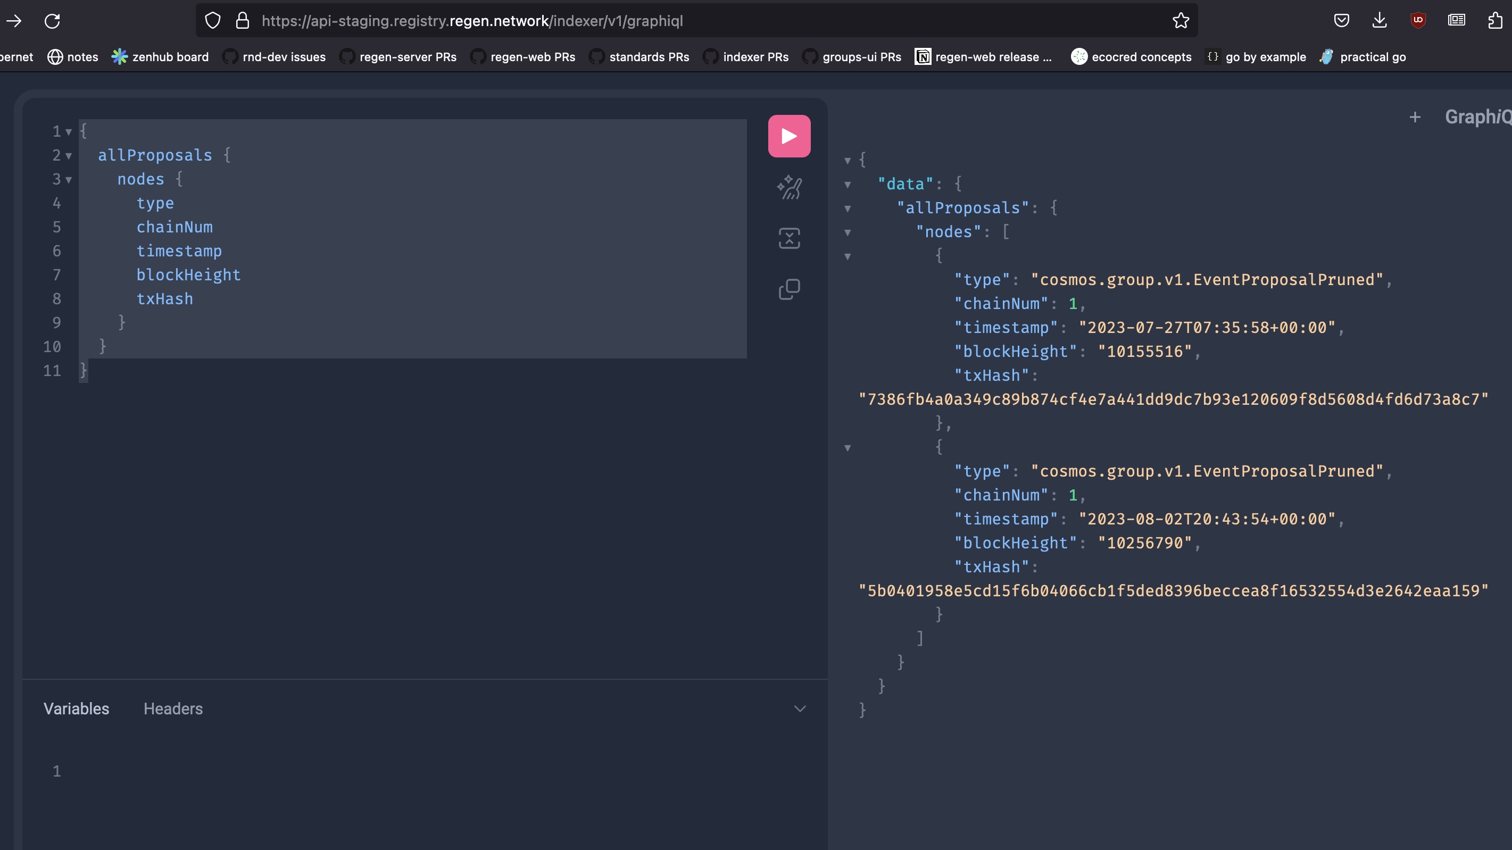Open the go by example bookmark
1512x850 pixels.
(x=1256, y=57)
